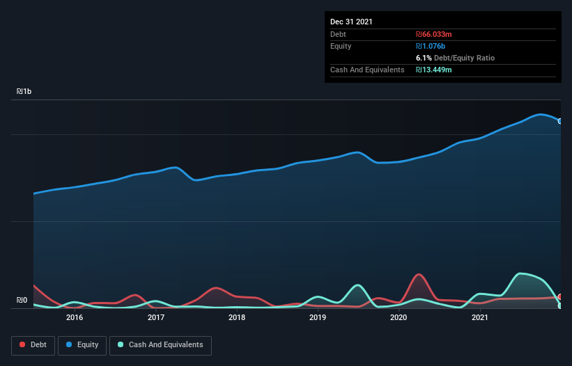The image size is (572, 366).
Task: Toggle the Debt series legend button
Action: point(33,345)
